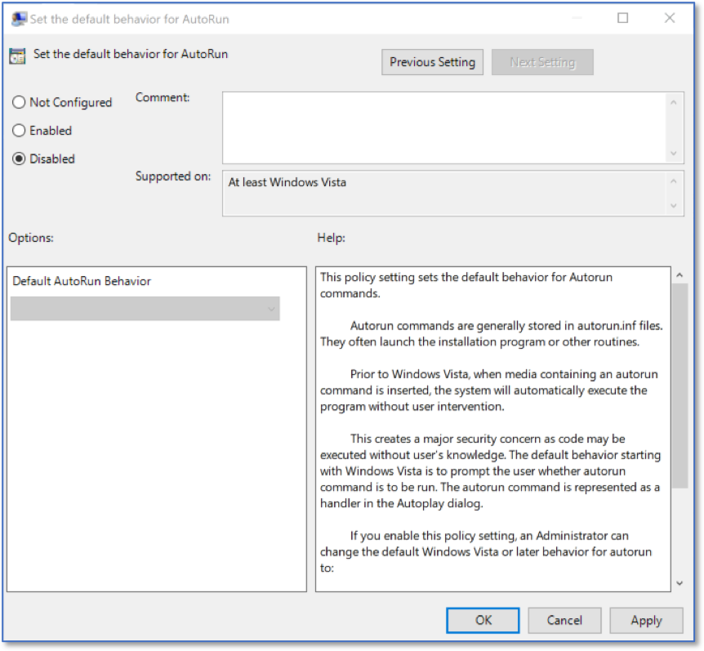Viewport: 704px width, 651px height.
Task: Click the help paragraph beginning 'This policy setting sets'
Action: (466, 286)
